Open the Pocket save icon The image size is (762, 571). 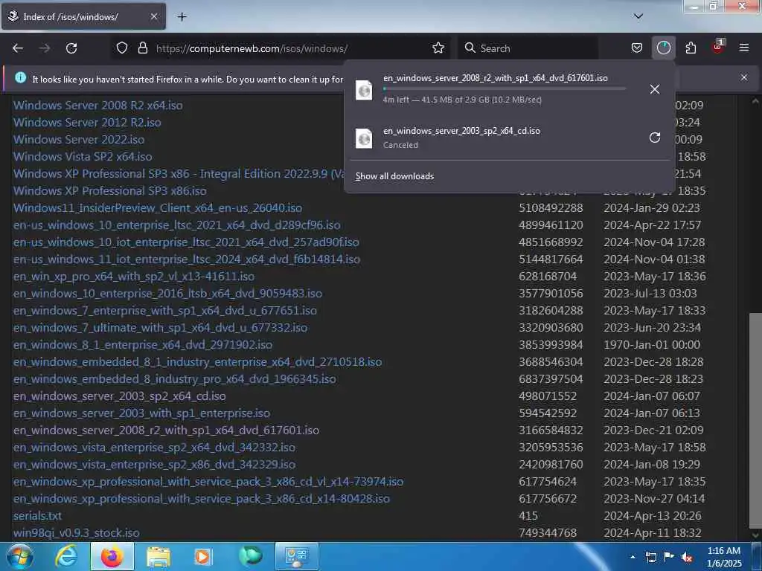coord(637,48)
